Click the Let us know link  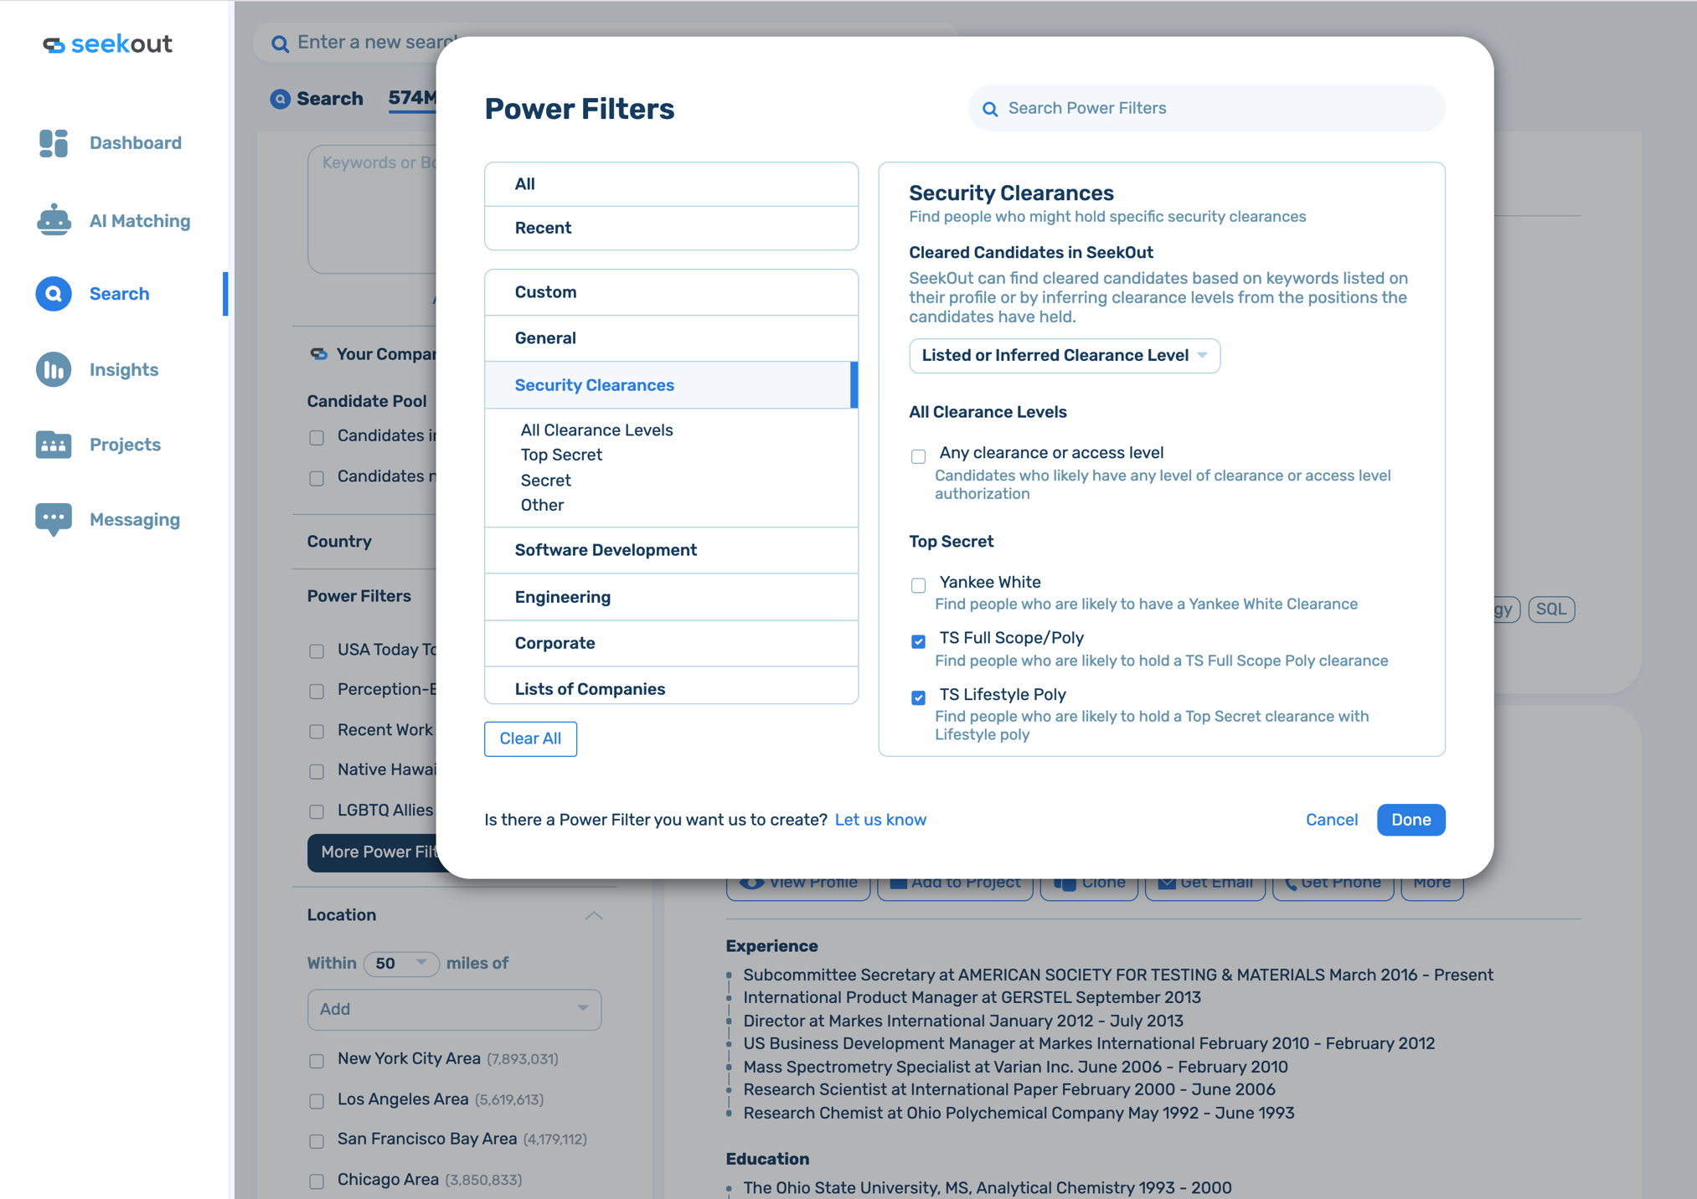880,820
